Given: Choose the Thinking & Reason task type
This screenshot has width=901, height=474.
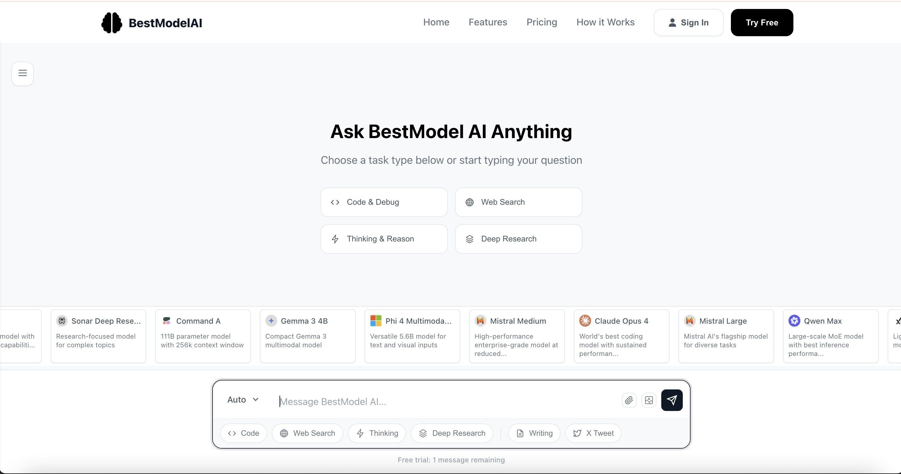Looking at the screenshot, I should [384, 239].
